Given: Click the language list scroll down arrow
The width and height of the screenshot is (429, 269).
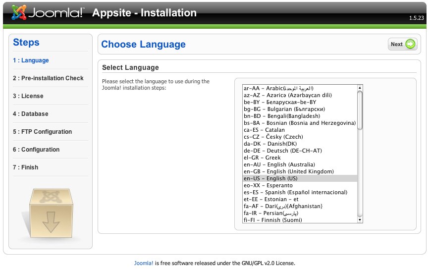Looking at the screenshot, I should (360, 220).
